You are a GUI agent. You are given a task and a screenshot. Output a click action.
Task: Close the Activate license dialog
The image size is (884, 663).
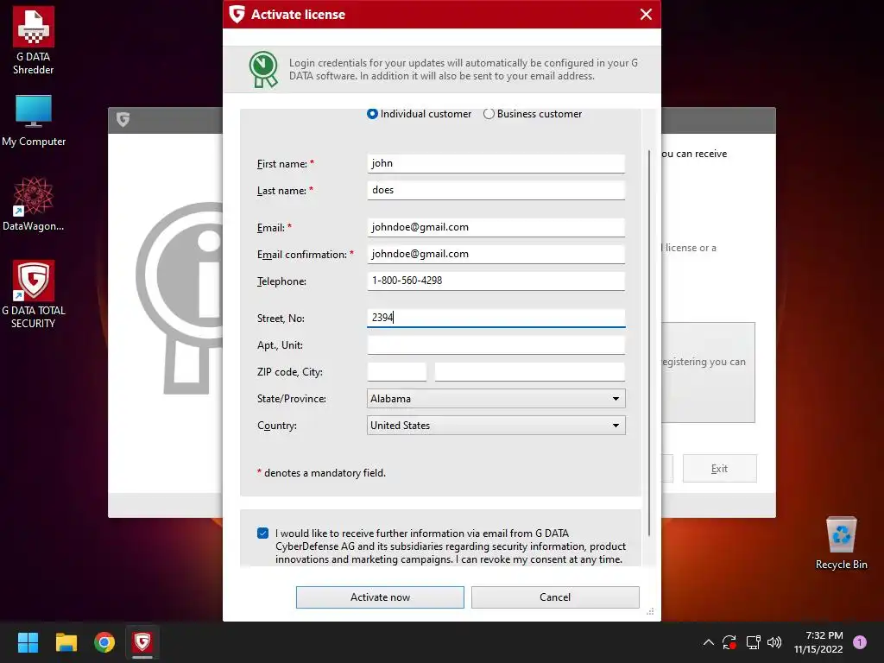tap(646, 14)
